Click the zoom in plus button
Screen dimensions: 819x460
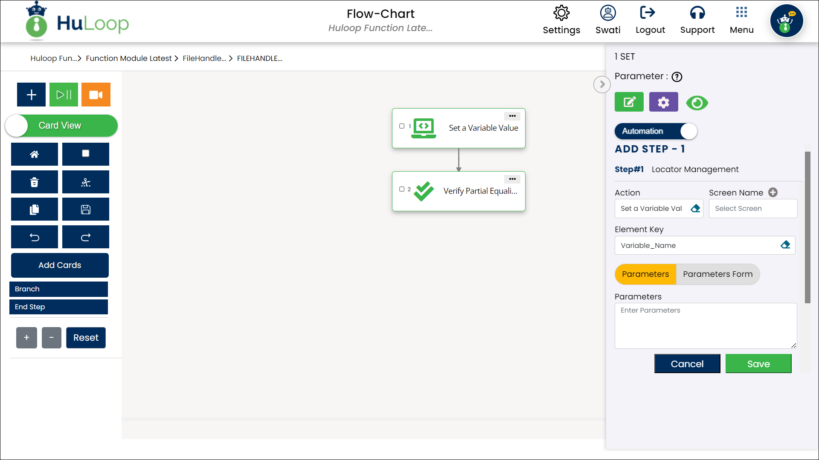(x=26, y=338)
